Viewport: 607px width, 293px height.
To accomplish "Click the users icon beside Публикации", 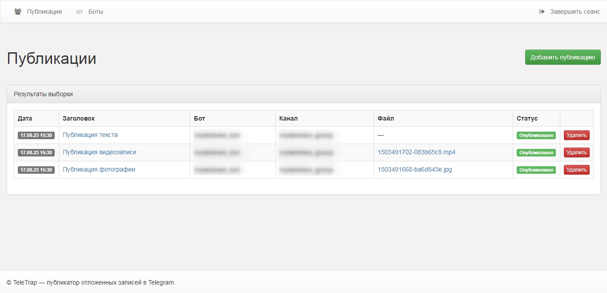I will tap(18, 12).
